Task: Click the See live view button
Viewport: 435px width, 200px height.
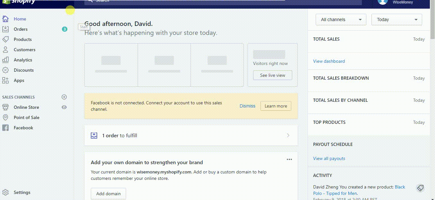Action: point(273,75)
